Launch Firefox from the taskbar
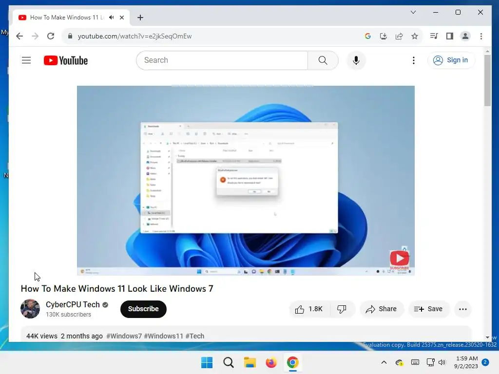499x374 pixels. click(271, 362)
